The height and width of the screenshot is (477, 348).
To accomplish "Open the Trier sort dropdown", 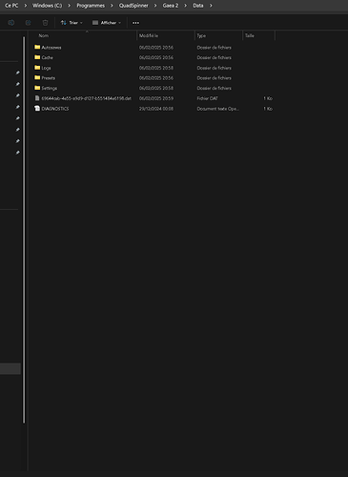I will point(72,23).
